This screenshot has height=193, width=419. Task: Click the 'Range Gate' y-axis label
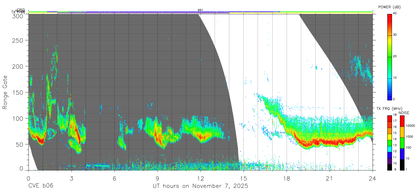point(5,92)
